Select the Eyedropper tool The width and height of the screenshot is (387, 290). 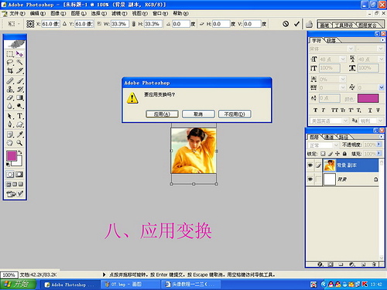pos(19,135)
